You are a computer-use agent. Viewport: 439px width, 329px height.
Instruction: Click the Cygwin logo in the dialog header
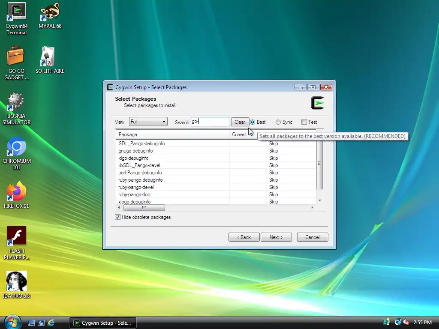click(318, 103)
